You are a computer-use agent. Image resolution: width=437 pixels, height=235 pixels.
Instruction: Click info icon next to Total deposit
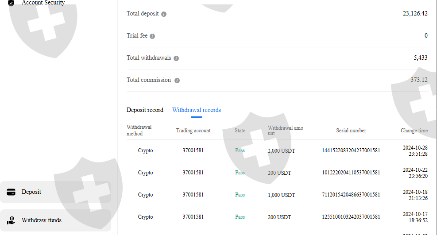coord(164,14)
